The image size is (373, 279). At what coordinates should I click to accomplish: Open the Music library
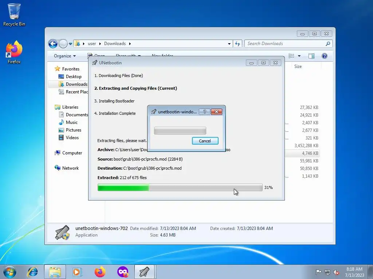click(72, 122)
